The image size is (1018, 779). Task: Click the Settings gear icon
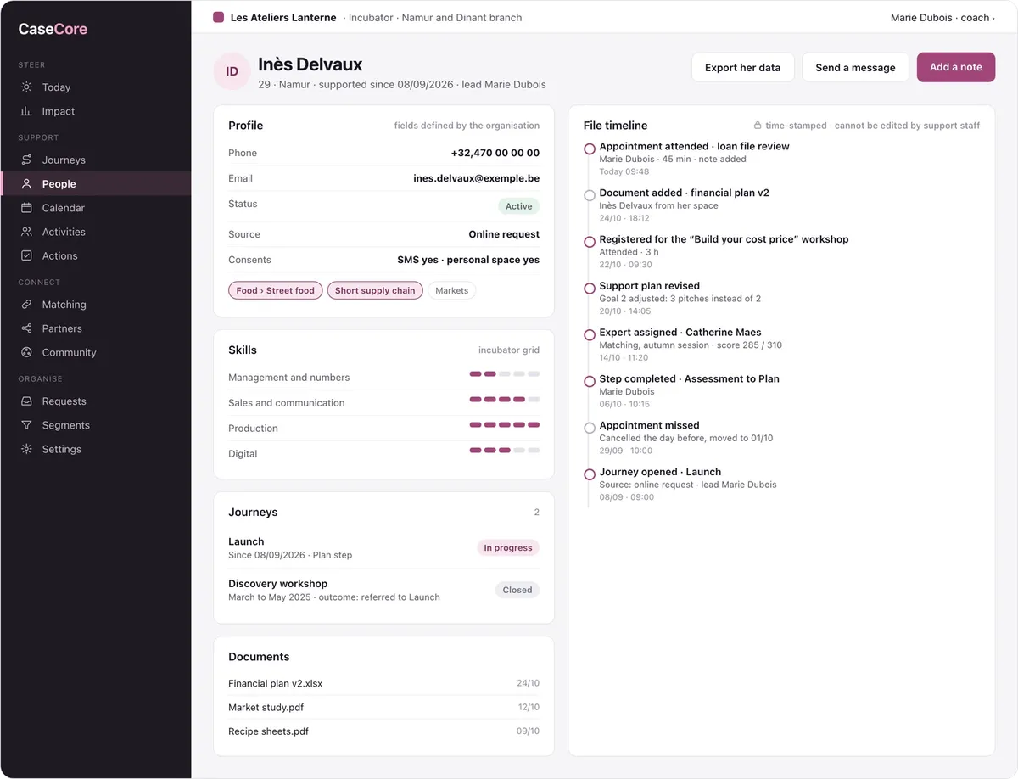[27, 449]
